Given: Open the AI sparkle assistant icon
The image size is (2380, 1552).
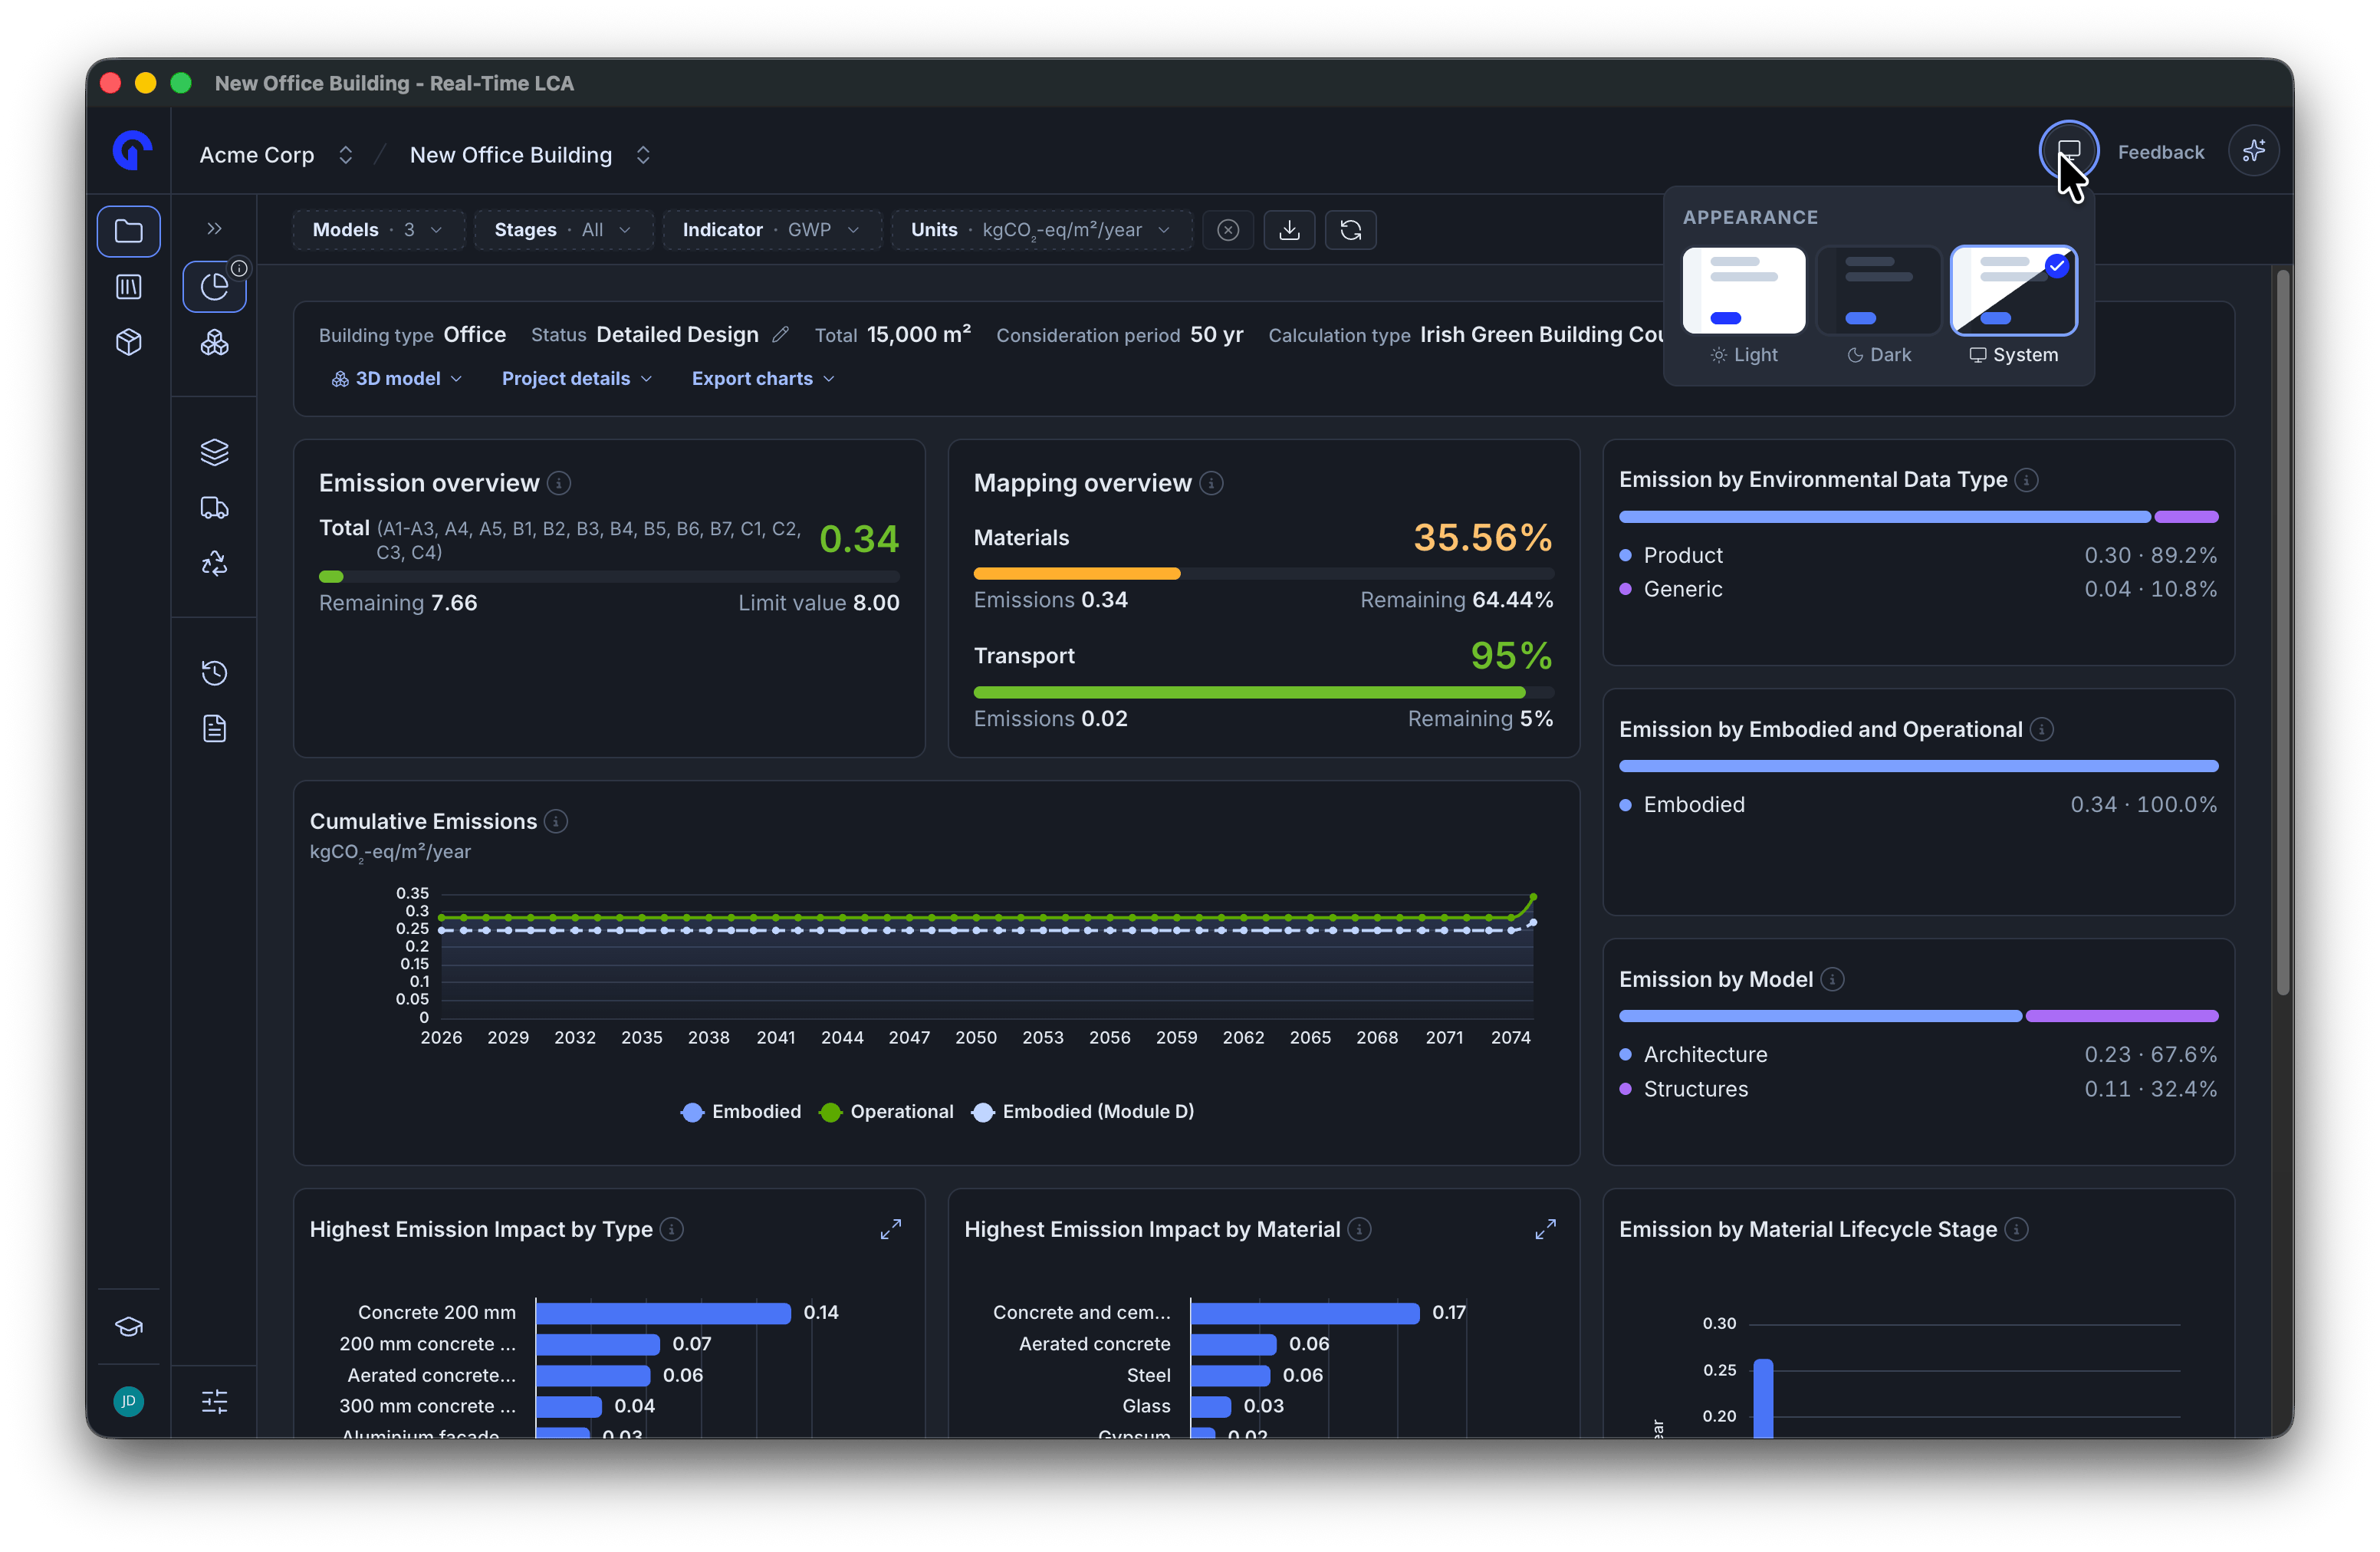Looking at the screenshot, I should coord(2253,152).
